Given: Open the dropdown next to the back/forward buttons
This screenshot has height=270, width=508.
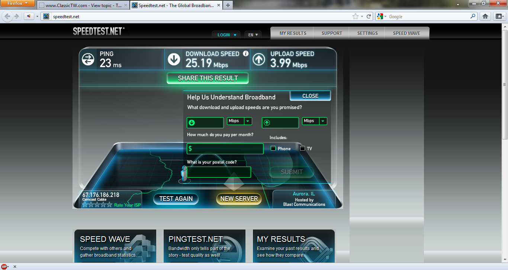Looking at the screenshot, I should click(37, 16).
